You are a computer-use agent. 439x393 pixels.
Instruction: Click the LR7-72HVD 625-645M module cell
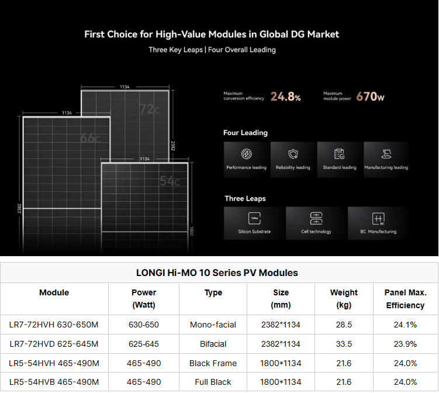[x=54, y=344]
